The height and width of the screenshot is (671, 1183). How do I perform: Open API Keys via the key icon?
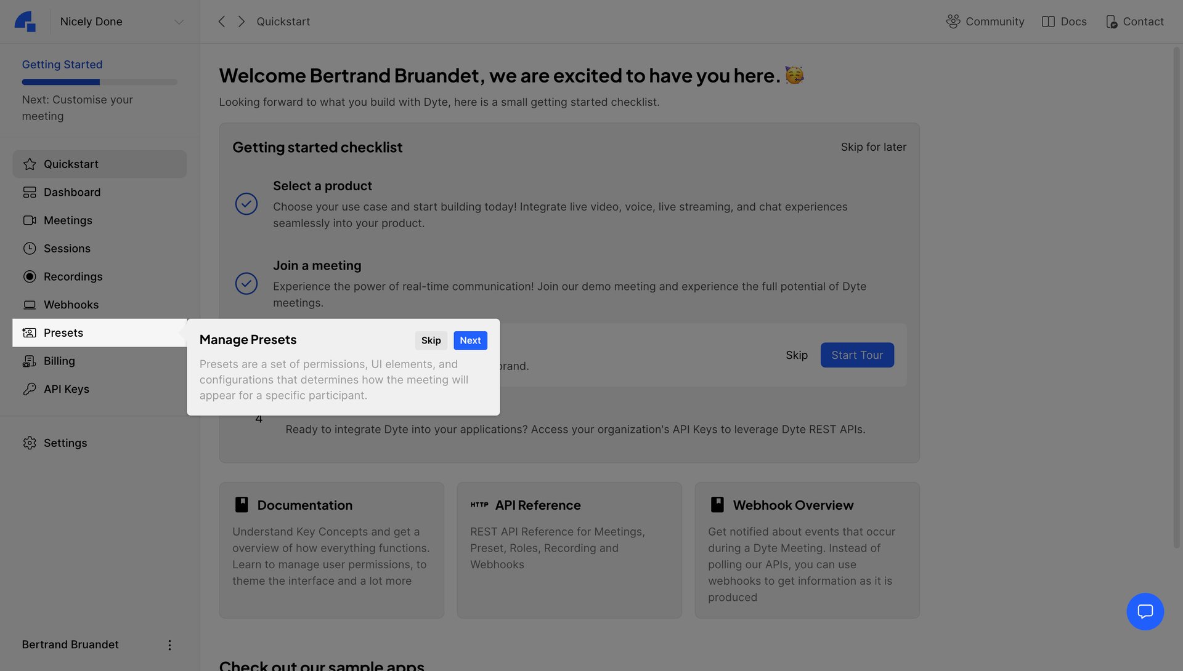(x=67, y=388)
